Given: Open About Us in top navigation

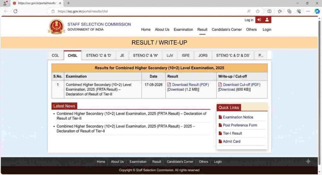Looking at the screenshot, I should pos(162,29).
